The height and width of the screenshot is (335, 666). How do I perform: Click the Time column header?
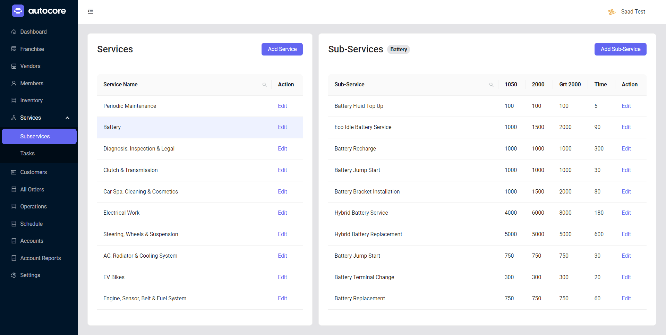[600, 85]
